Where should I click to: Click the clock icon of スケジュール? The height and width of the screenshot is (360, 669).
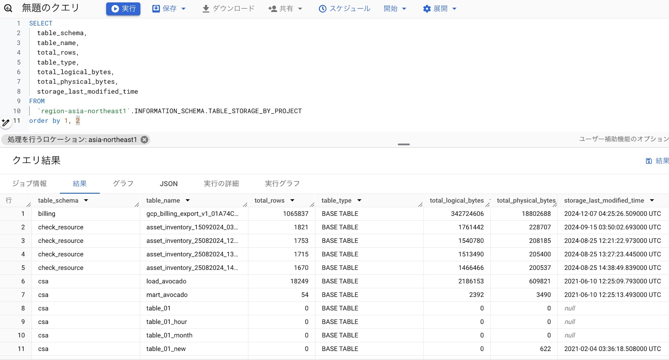click(x=322, y=9)
